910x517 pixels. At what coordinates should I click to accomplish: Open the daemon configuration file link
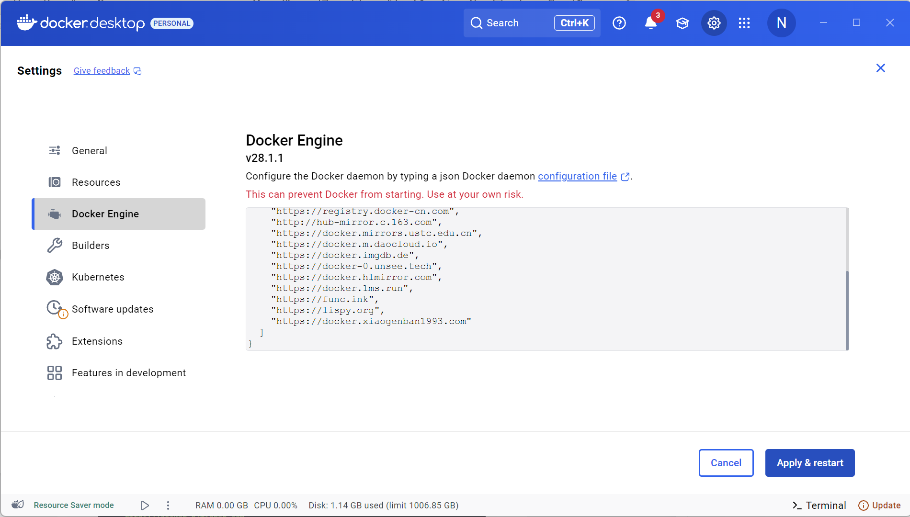[577, 176]
